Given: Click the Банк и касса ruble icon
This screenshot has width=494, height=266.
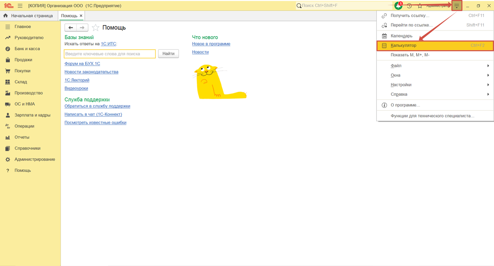Looking at the screenshot, I should tap(7, 49).
